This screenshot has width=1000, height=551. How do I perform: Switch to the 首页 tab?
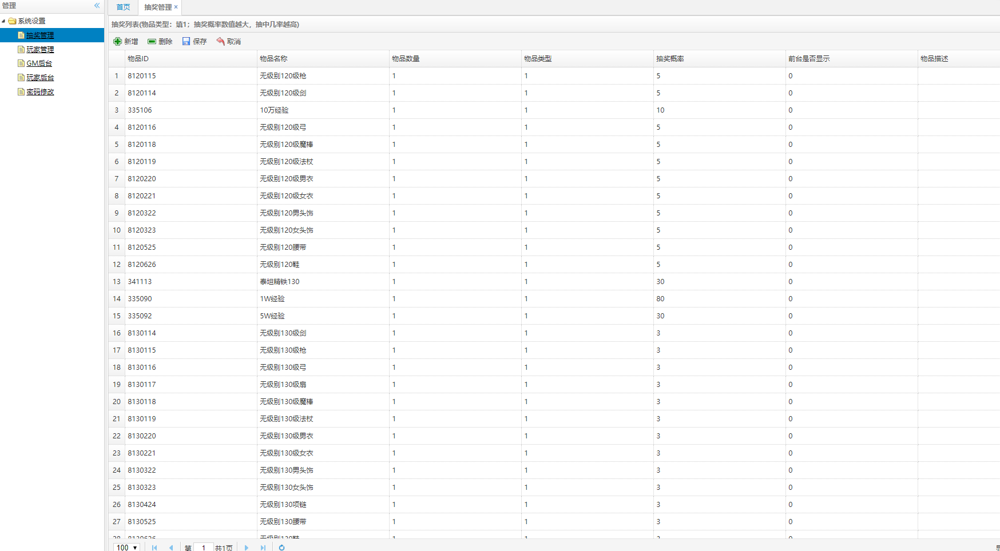pos(123,7)
